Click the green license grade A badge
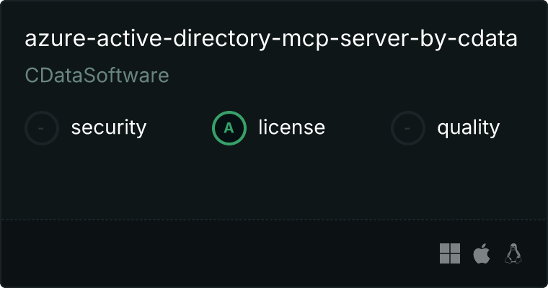This screenshot has width=548, height=288. pyautogui.click(x=229, y=128)
